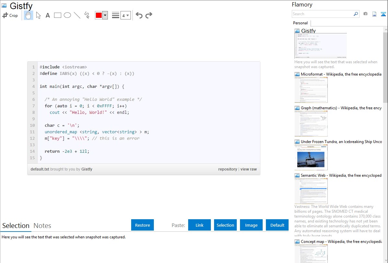Click the '#define IABS(x)' code line
The height and width of the screenshot is (263, 388).
[x=87, y=74]
